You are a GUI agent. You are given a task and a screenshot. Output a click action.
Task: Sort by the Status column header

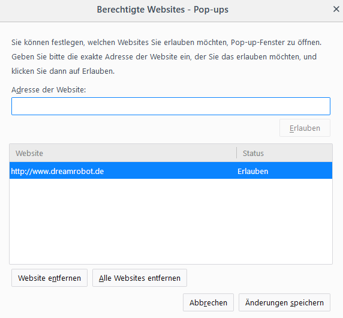pos(284,153)
